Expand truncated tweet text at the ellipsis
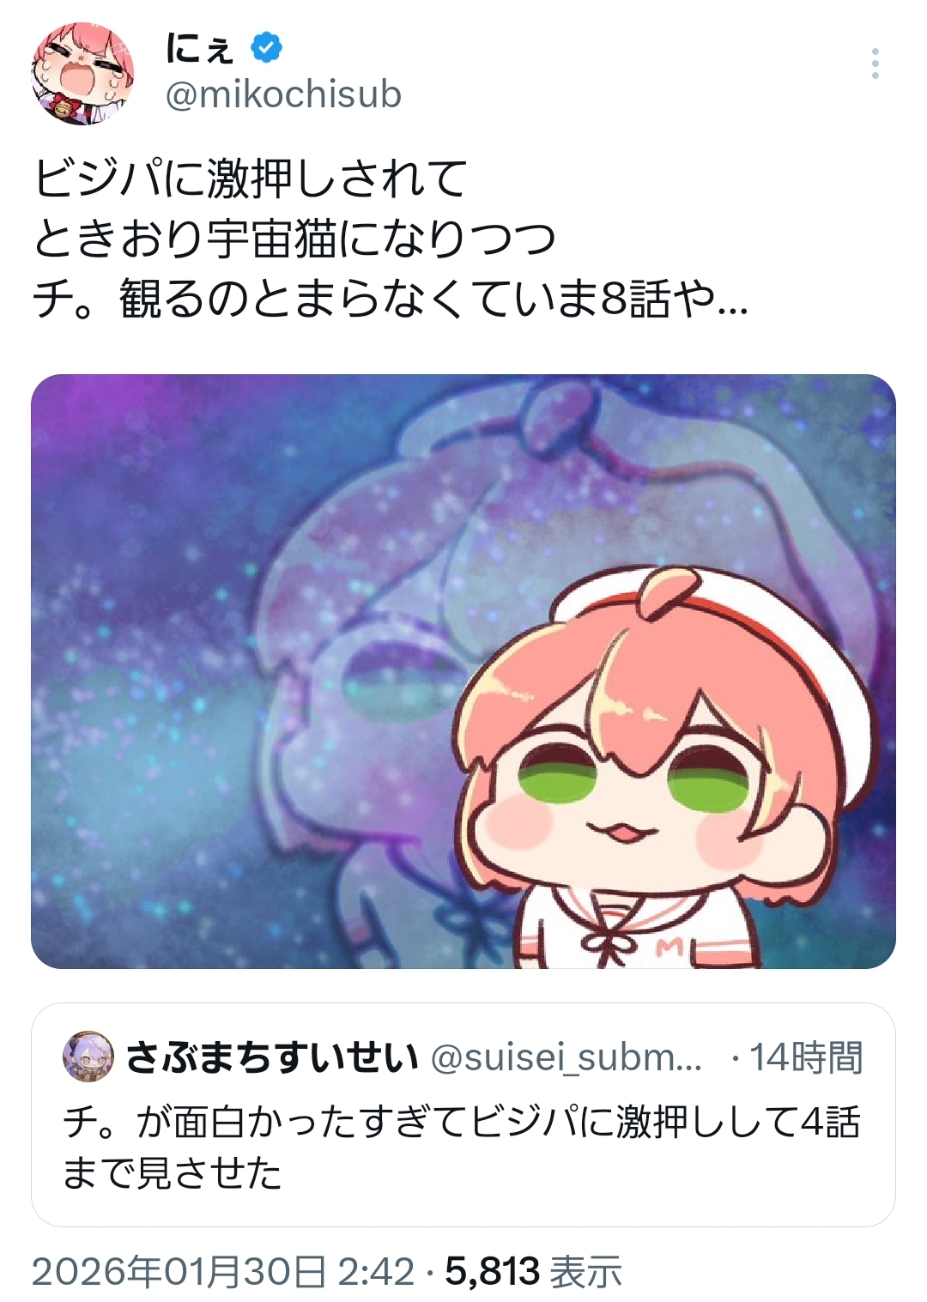The height and width of the screenshot is (1302, 927). pyautogui.click(x=732, y=300)
